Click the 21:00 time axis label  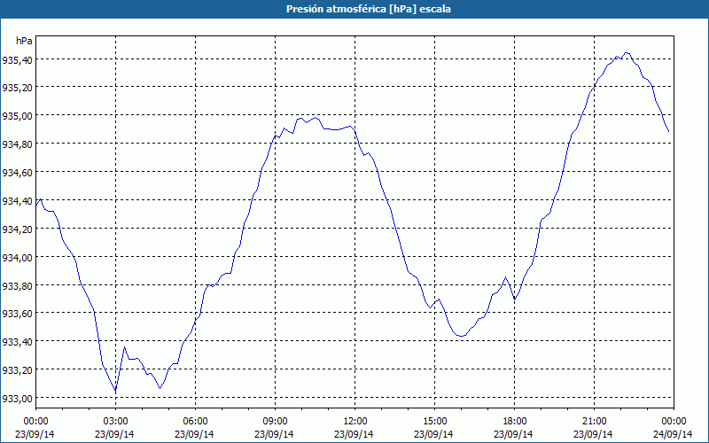(594, 421)
